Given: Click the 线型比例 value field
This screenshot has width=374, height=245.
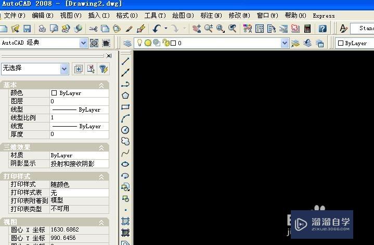Looking at the screenshot, I should point(79,118).
